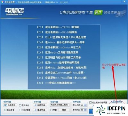Select menu item 05 DiskGenius分区工具
This screenshot has height=116, width=128.
tap(59, 47)
